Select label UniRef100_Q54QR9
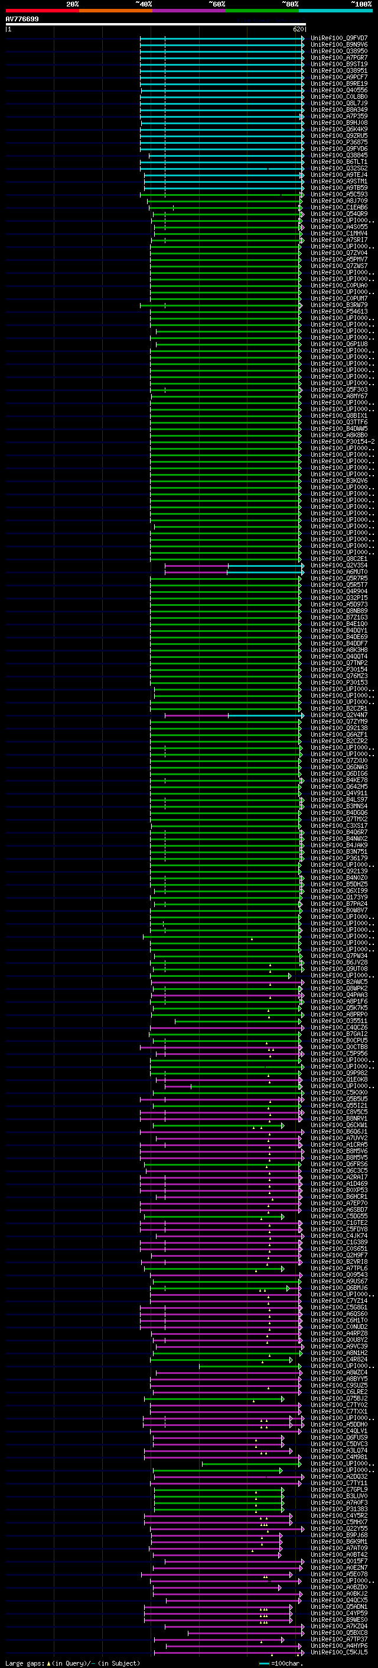 [338, 214]
